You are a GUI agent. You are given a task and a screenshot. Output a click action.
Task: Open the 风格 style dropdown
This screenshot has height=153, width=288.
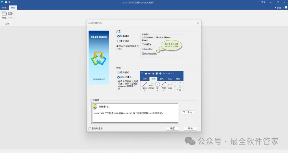point(281,8)
